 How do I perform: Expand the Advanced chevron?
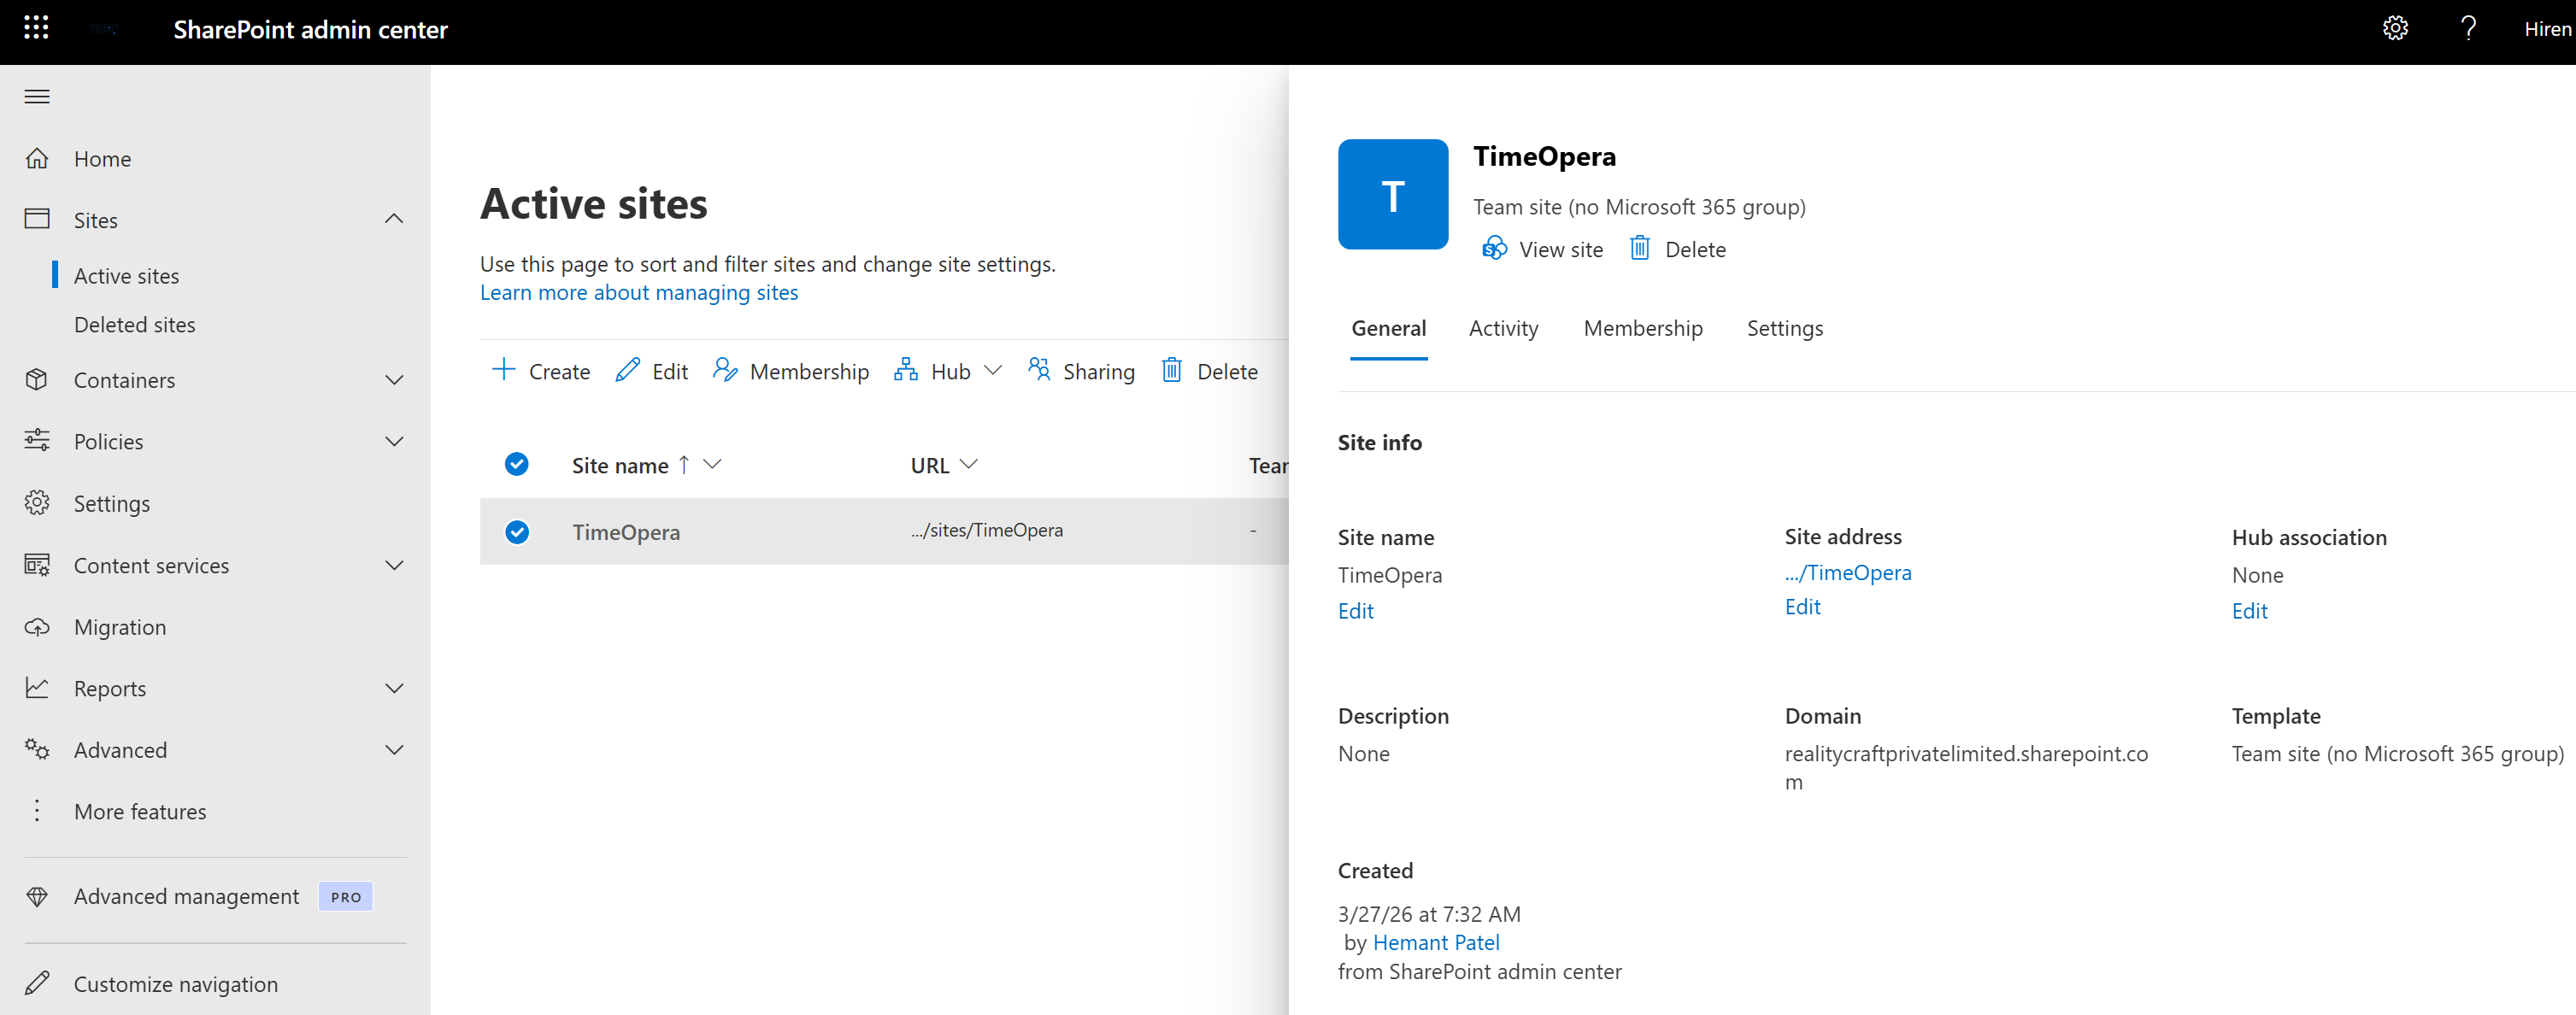[x=394, y=749]
